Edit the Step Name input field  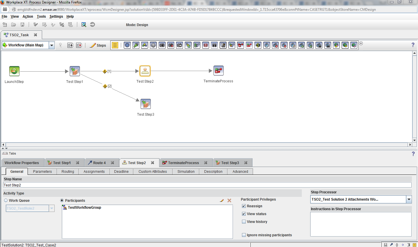(207, 185)
